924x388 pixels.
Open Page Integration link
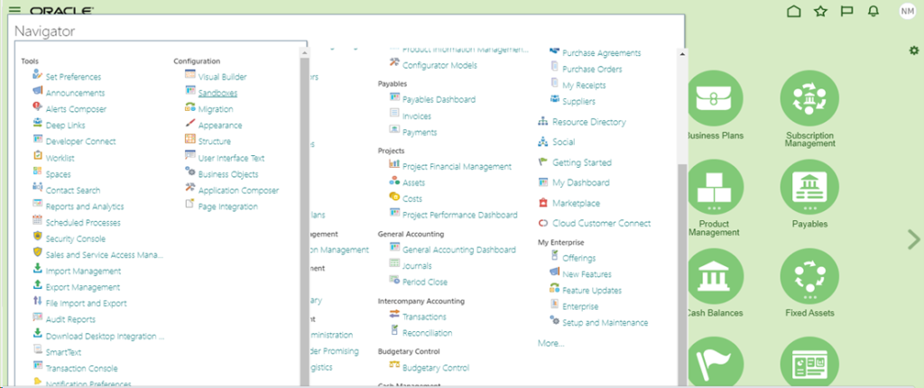[228, 207]
